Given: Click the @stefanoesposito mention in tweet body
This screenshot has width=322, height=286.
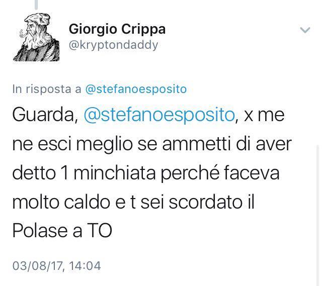Looking at the screenshot, I should click(159, 115).
